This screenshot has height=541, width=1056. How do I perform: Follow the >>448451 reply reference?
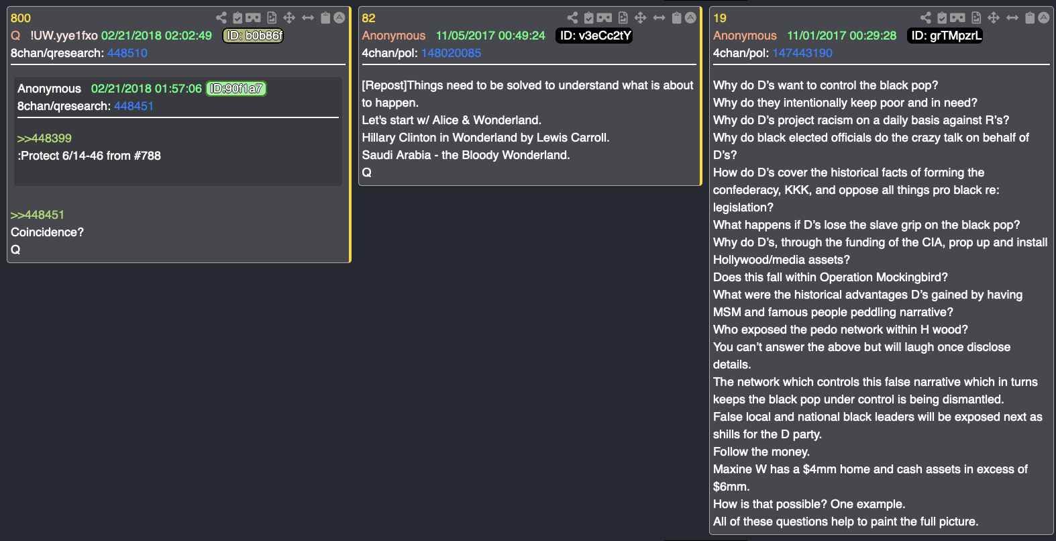(x=38, y=215)
